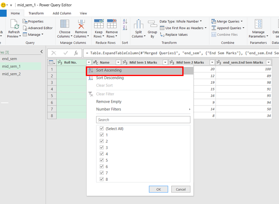Image resolution: width=279 pixels, height=204 pixels.
Task: Uncheck the filter value 5 checkbox
Action: pyautogui.click(x=101, y=160)
